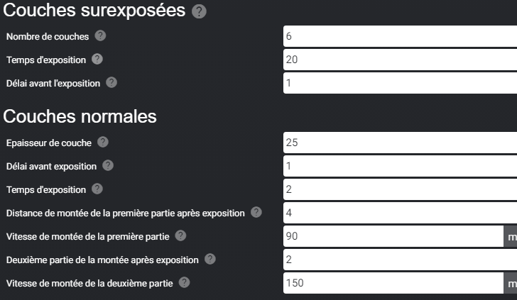Focus first lift speed field showing 90
517x300 pixels.
pos(393,236)
